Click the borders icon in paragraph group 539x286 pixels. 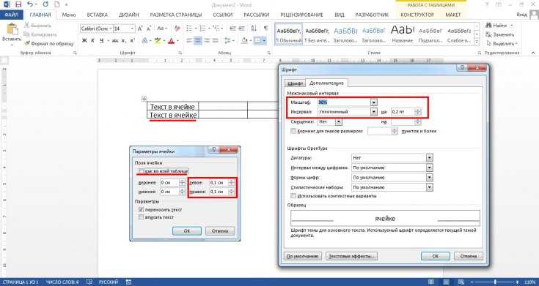coord(257,40)
